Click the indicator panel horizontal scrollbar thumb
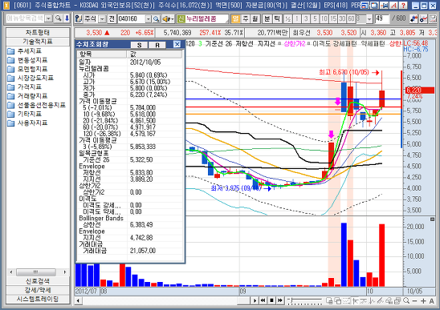 point(36,272)
